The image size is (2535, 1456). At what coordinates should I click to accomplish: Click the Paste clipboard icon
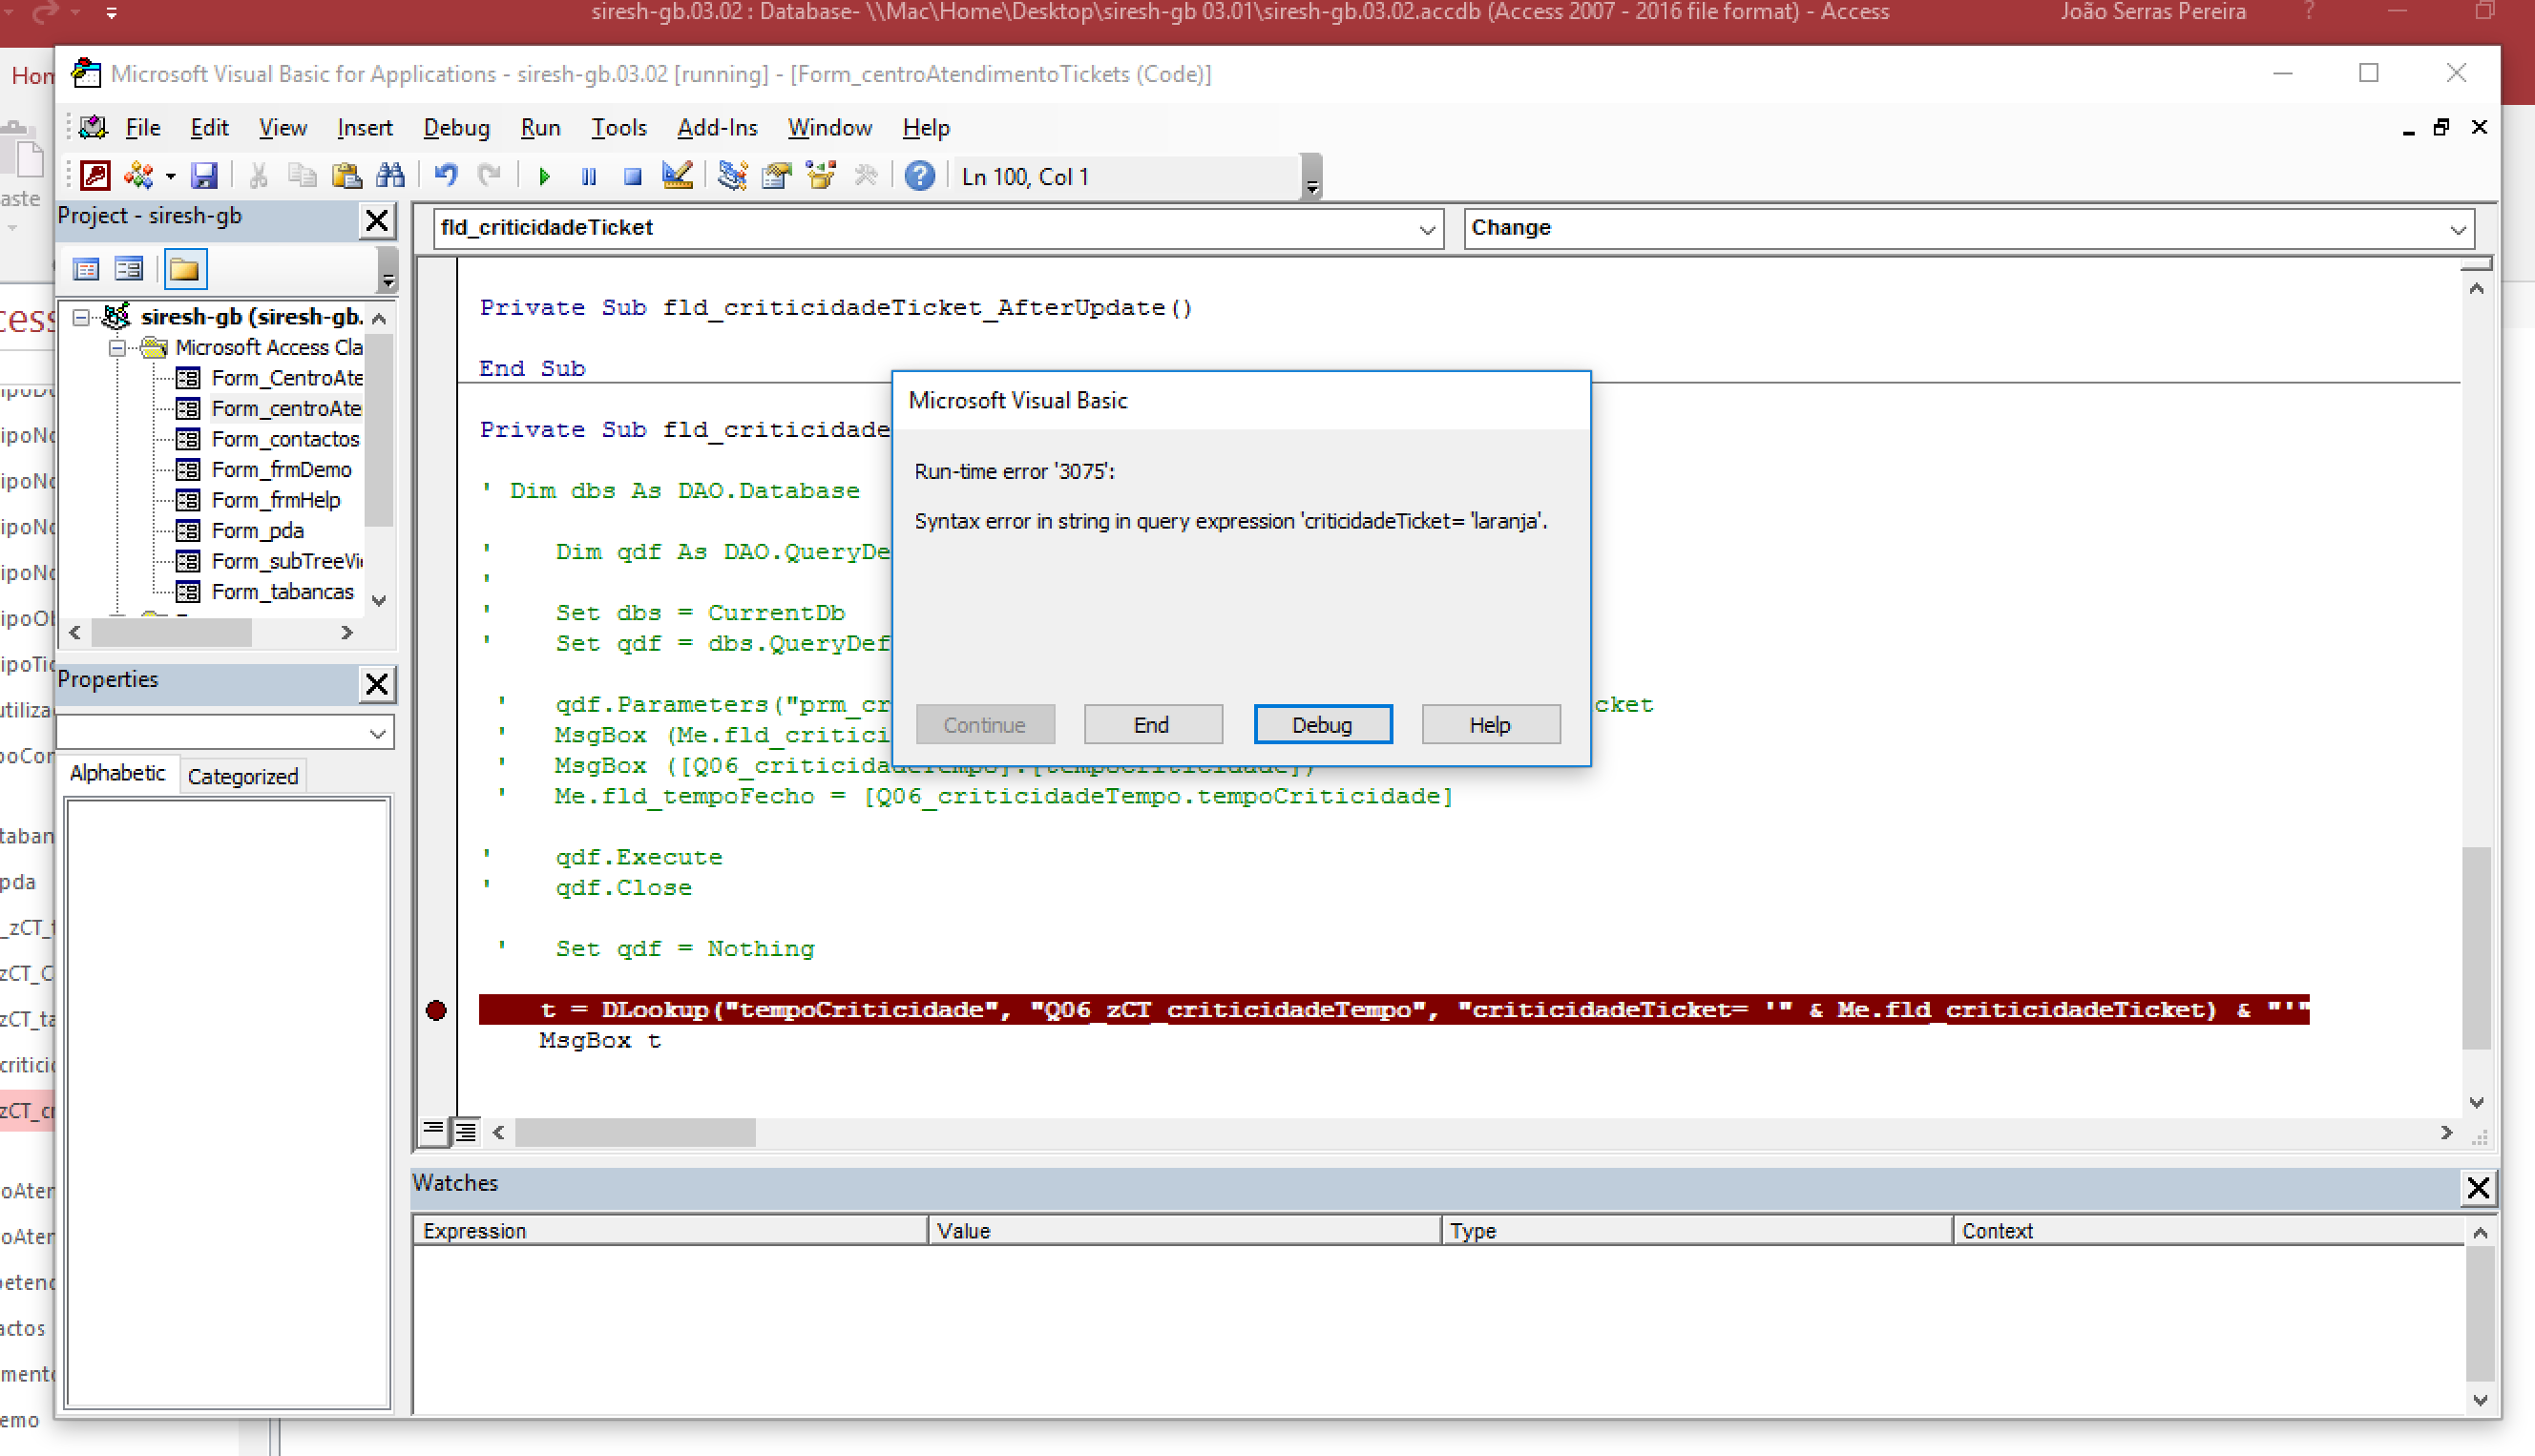point(346,176)
